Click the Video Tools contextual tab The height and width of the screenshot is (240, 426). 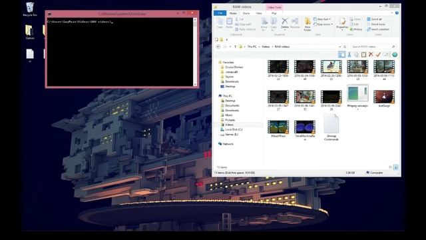click(274, 7)
